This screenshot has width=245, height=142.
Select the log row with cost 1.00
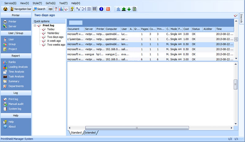pos(150,39)
